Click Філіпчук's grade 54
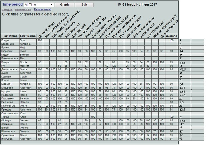 [100, 120]
